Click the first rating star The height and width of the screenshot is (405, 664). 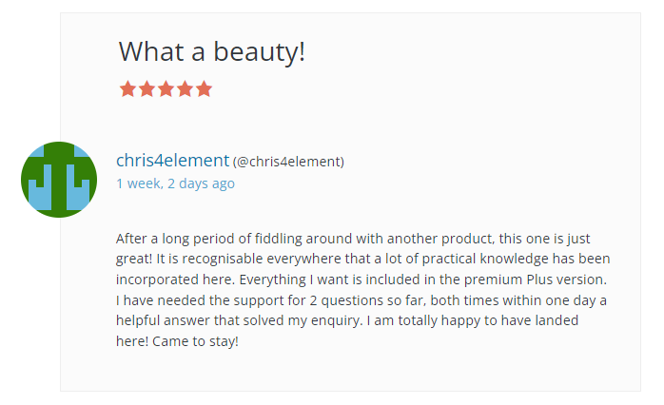(127, 89)
